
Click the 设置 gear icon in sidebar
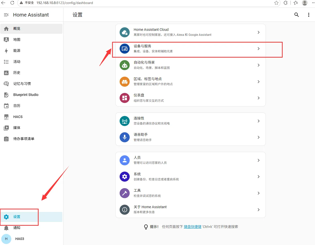tap(6, 217)
